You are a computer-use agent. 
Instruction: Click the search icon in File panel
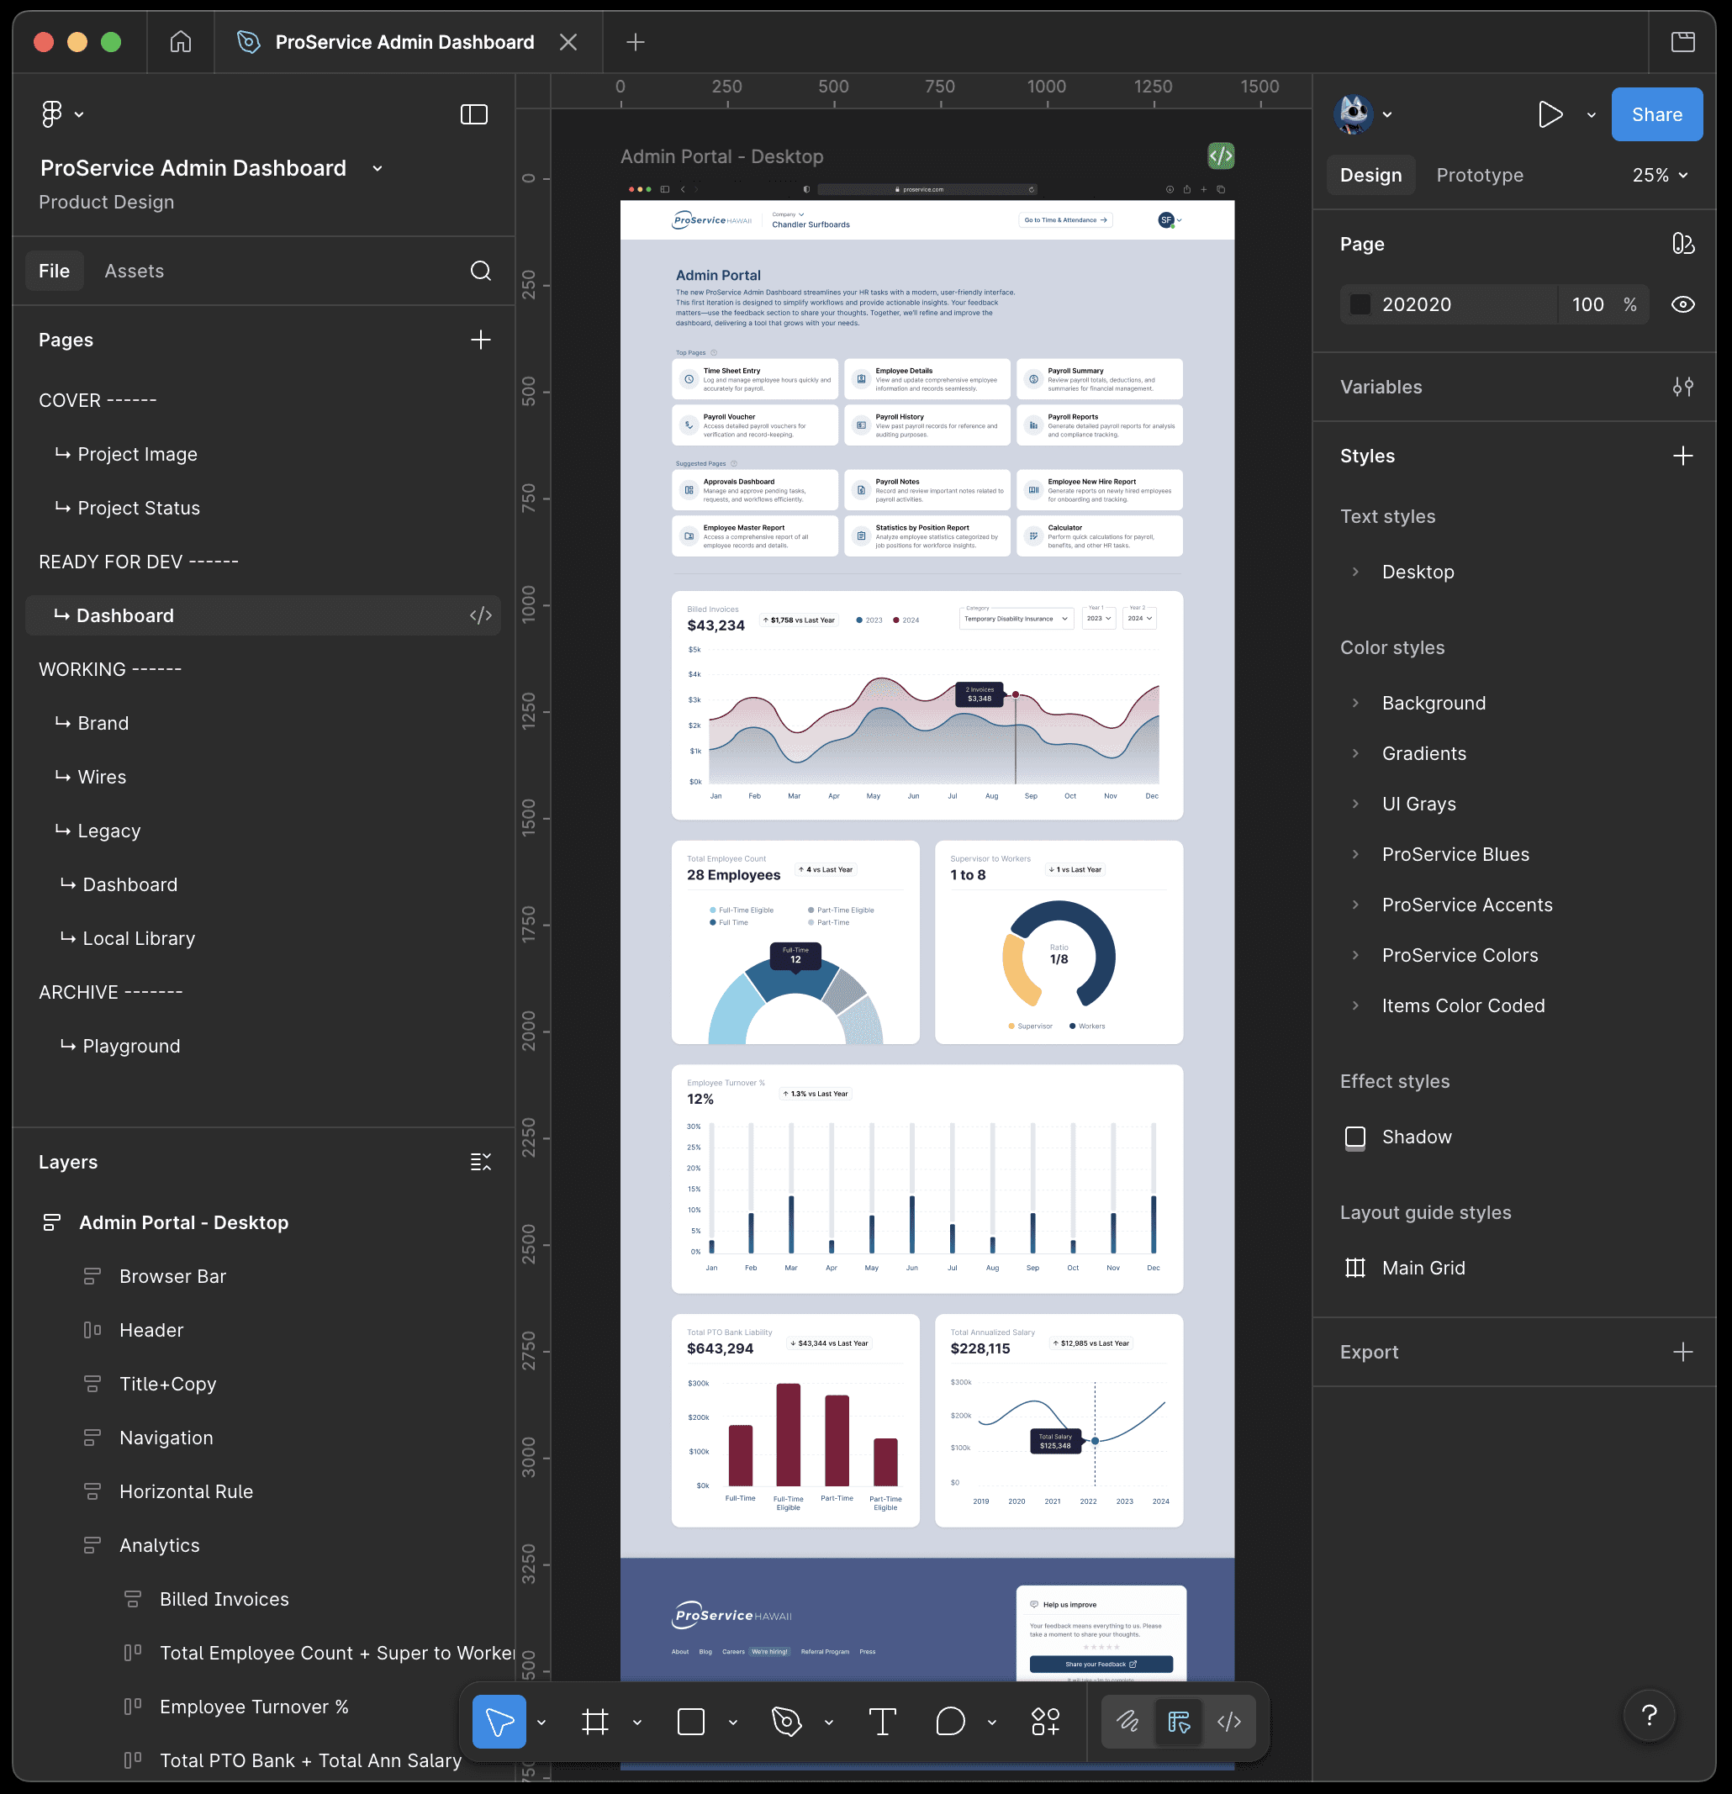pyautogui.click(x=481, y=271)
